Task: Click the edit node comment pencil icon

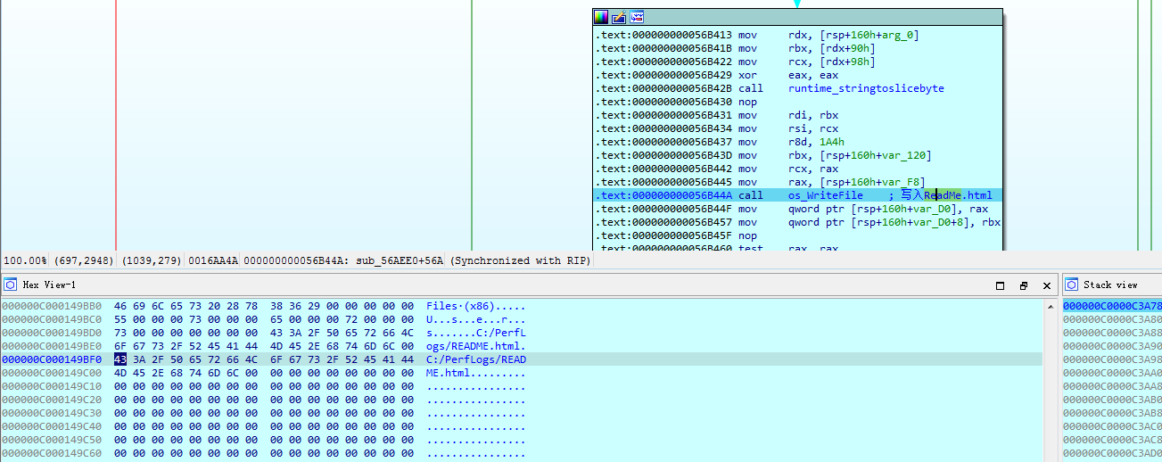Action: click(619, 17)
